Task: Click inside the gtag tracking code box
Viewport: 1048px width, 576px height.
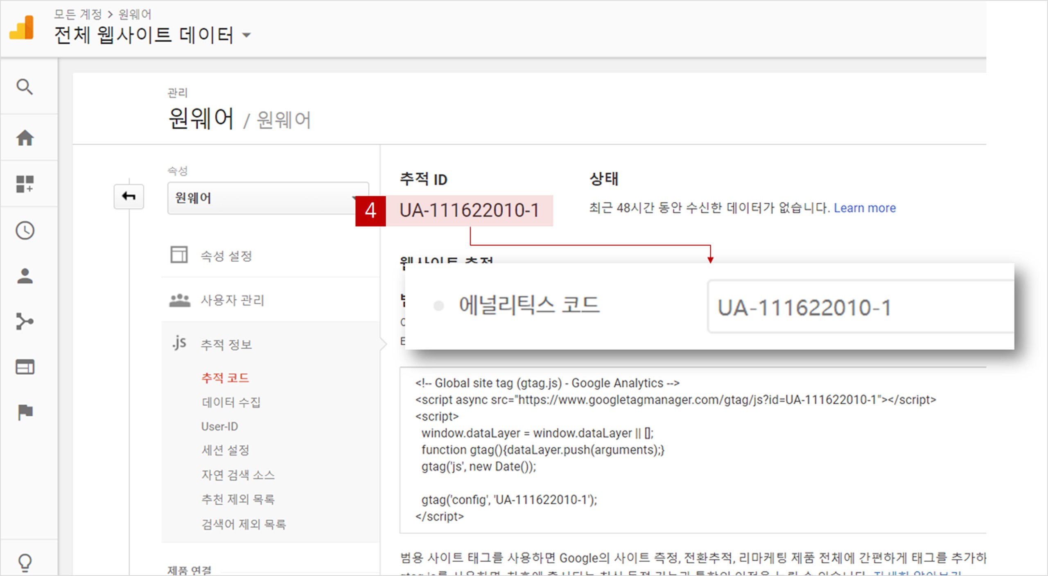Action: [x=693, y=450]
